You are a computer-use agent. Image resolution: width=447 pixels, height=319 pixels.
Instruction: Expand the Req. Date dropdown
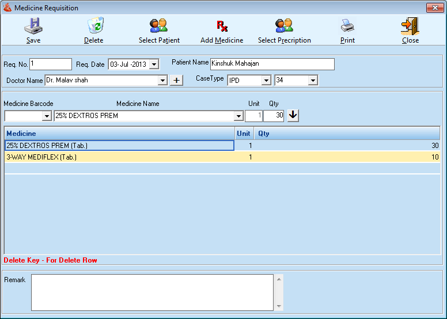[x=154, y=64]
